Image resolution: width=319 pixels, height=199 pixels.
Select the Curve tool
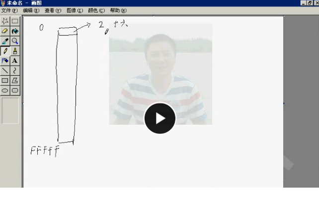[x=15, y=70]
